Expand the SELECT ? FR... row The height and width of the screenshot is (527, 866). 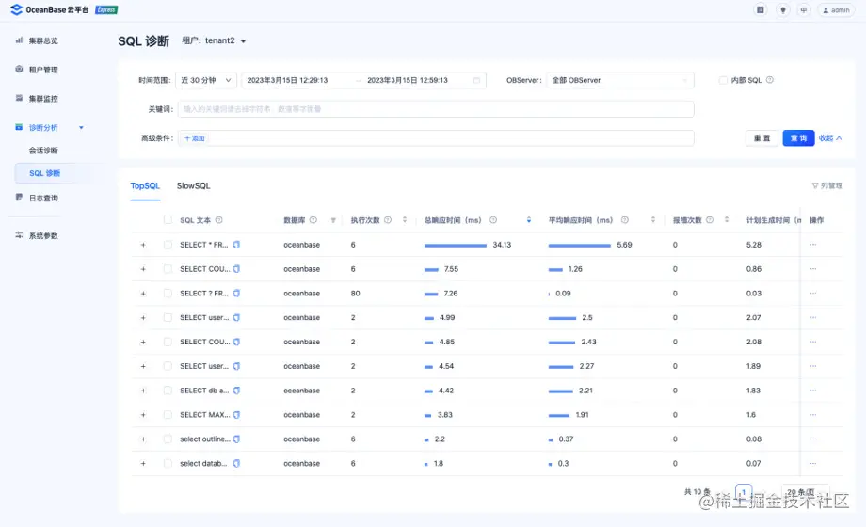pos(143,294)
